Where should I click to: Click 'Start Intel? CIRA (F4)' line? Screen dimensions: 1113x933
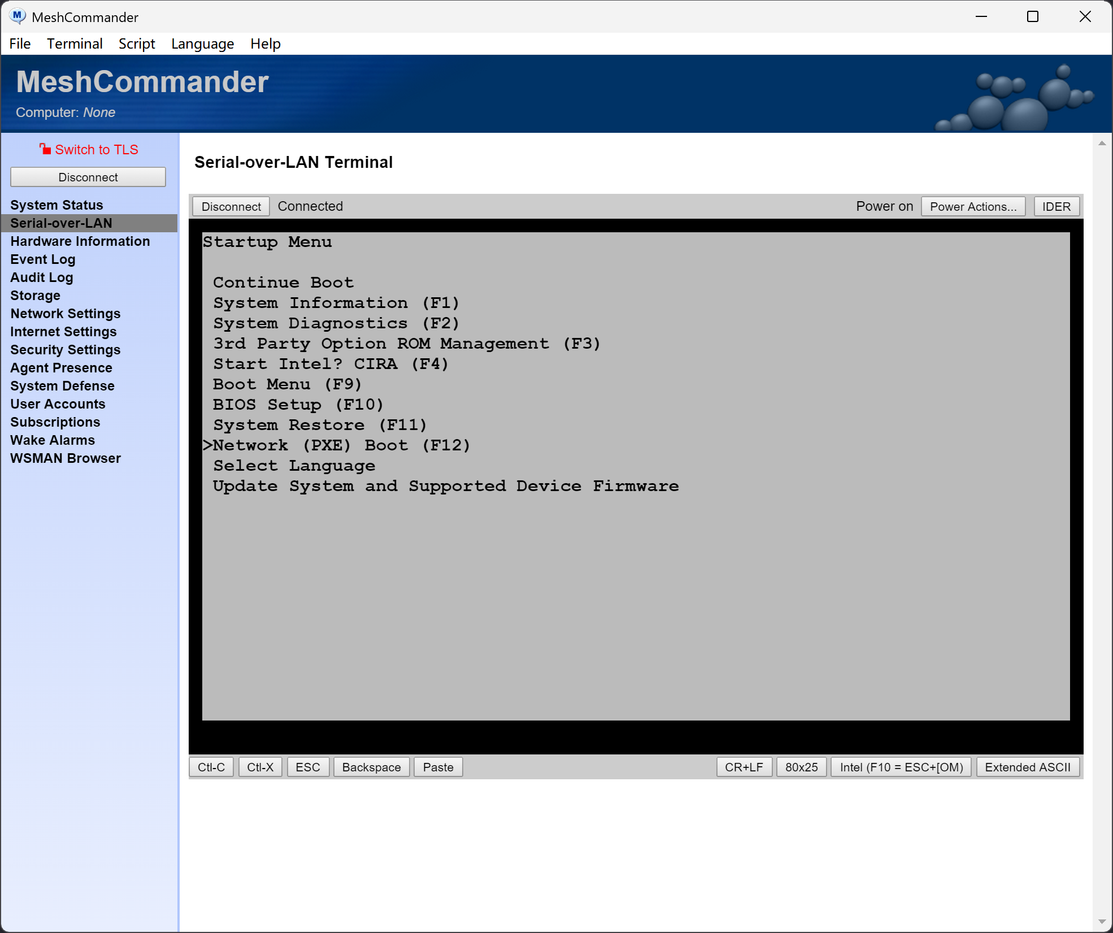331,364
